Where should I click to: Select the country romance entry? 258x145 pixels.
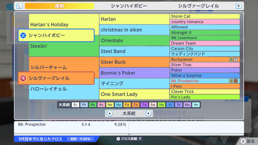(205, 22)
